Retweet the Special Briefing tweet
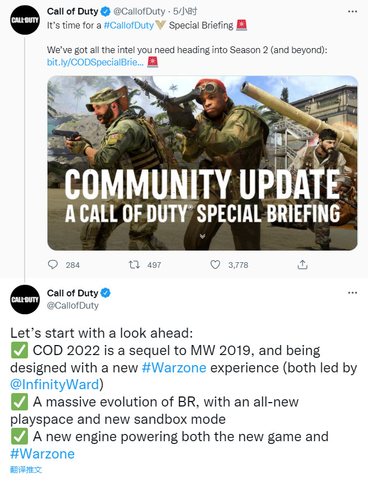Screen dimensions: 368x482 click(x=134, y=264)
